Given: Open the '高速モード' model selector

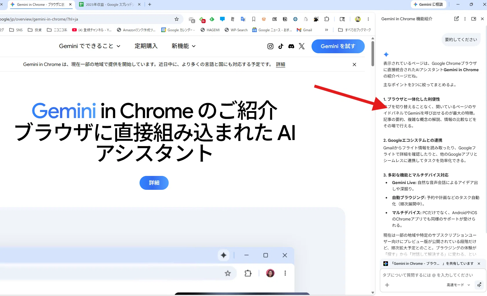Looking at the screenshot, I should pyautogui.click(x=458, y=285).
